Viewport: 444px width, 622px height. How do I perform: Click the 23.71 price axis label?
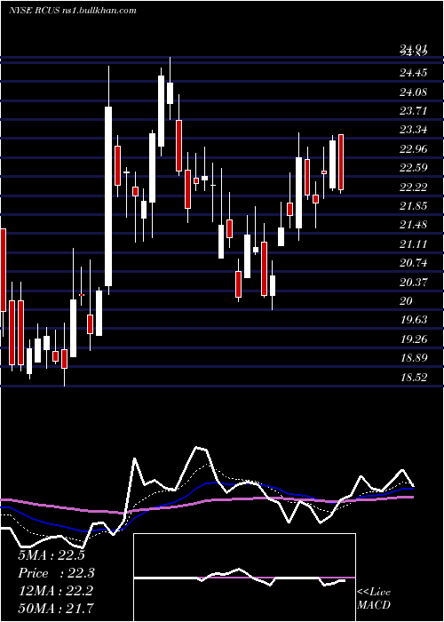pyautogui.click(x=414, y=111)
